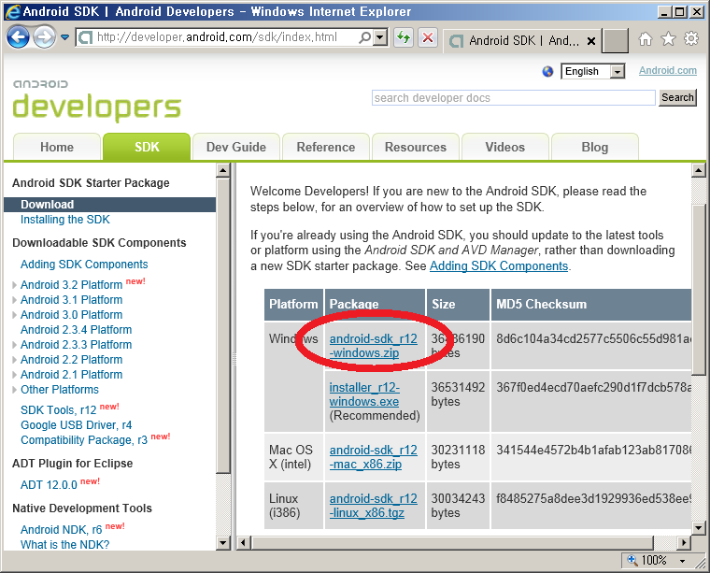Viewport: 710px width, 573px height.
Task: Open the Videos tab
Action: pyautogui.click(x=504, y=147)
